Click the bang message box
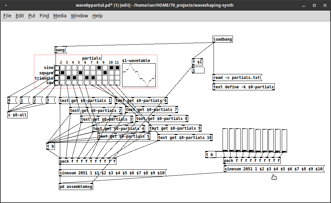 pos(61,50)
